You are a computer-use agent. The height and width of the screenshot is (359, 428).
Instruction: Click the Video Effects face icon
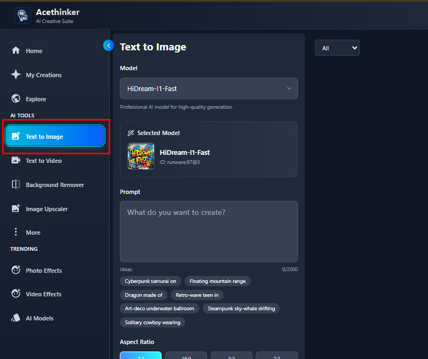pyautogui.click(x=16, y=294)
